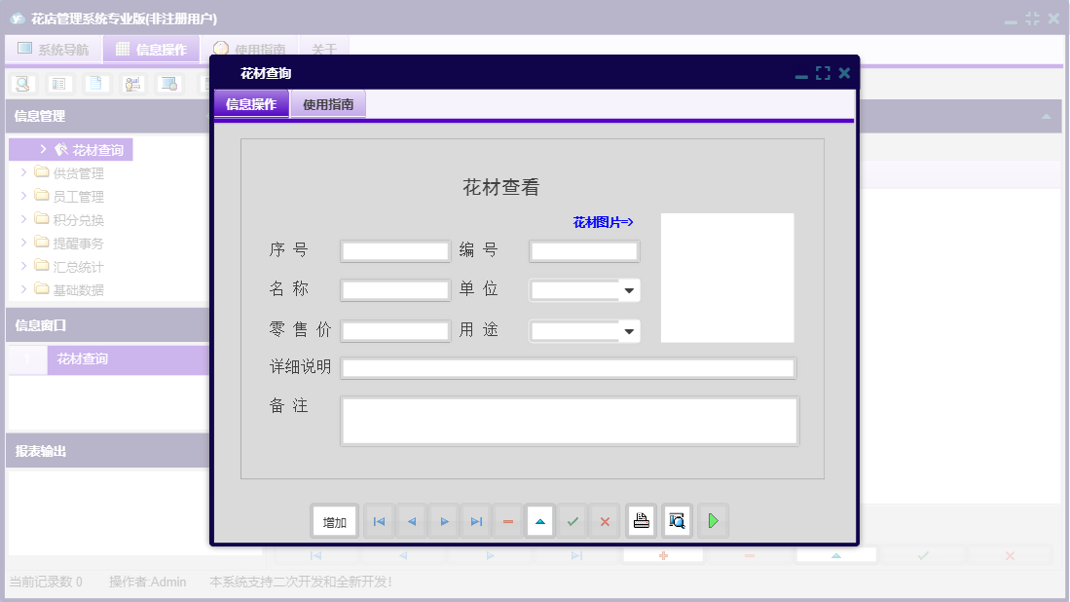1070x602 pixels.
Task: Click the print icon
Action: 641,520
